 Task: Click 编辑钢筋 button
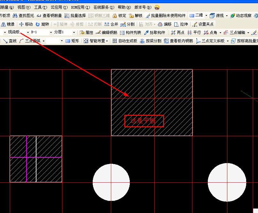106,33
